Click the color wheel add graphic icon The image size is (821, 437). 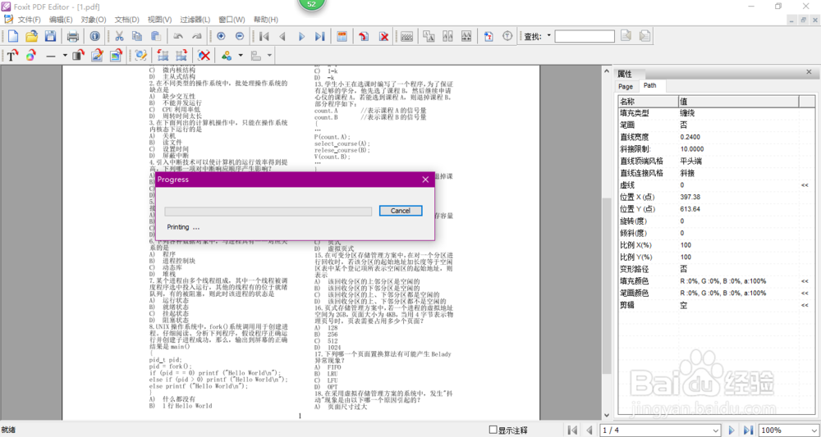[31, 55]
